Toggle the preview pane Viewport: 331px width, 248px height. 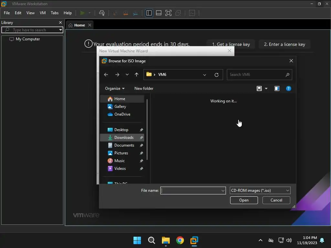coord(277,88)
